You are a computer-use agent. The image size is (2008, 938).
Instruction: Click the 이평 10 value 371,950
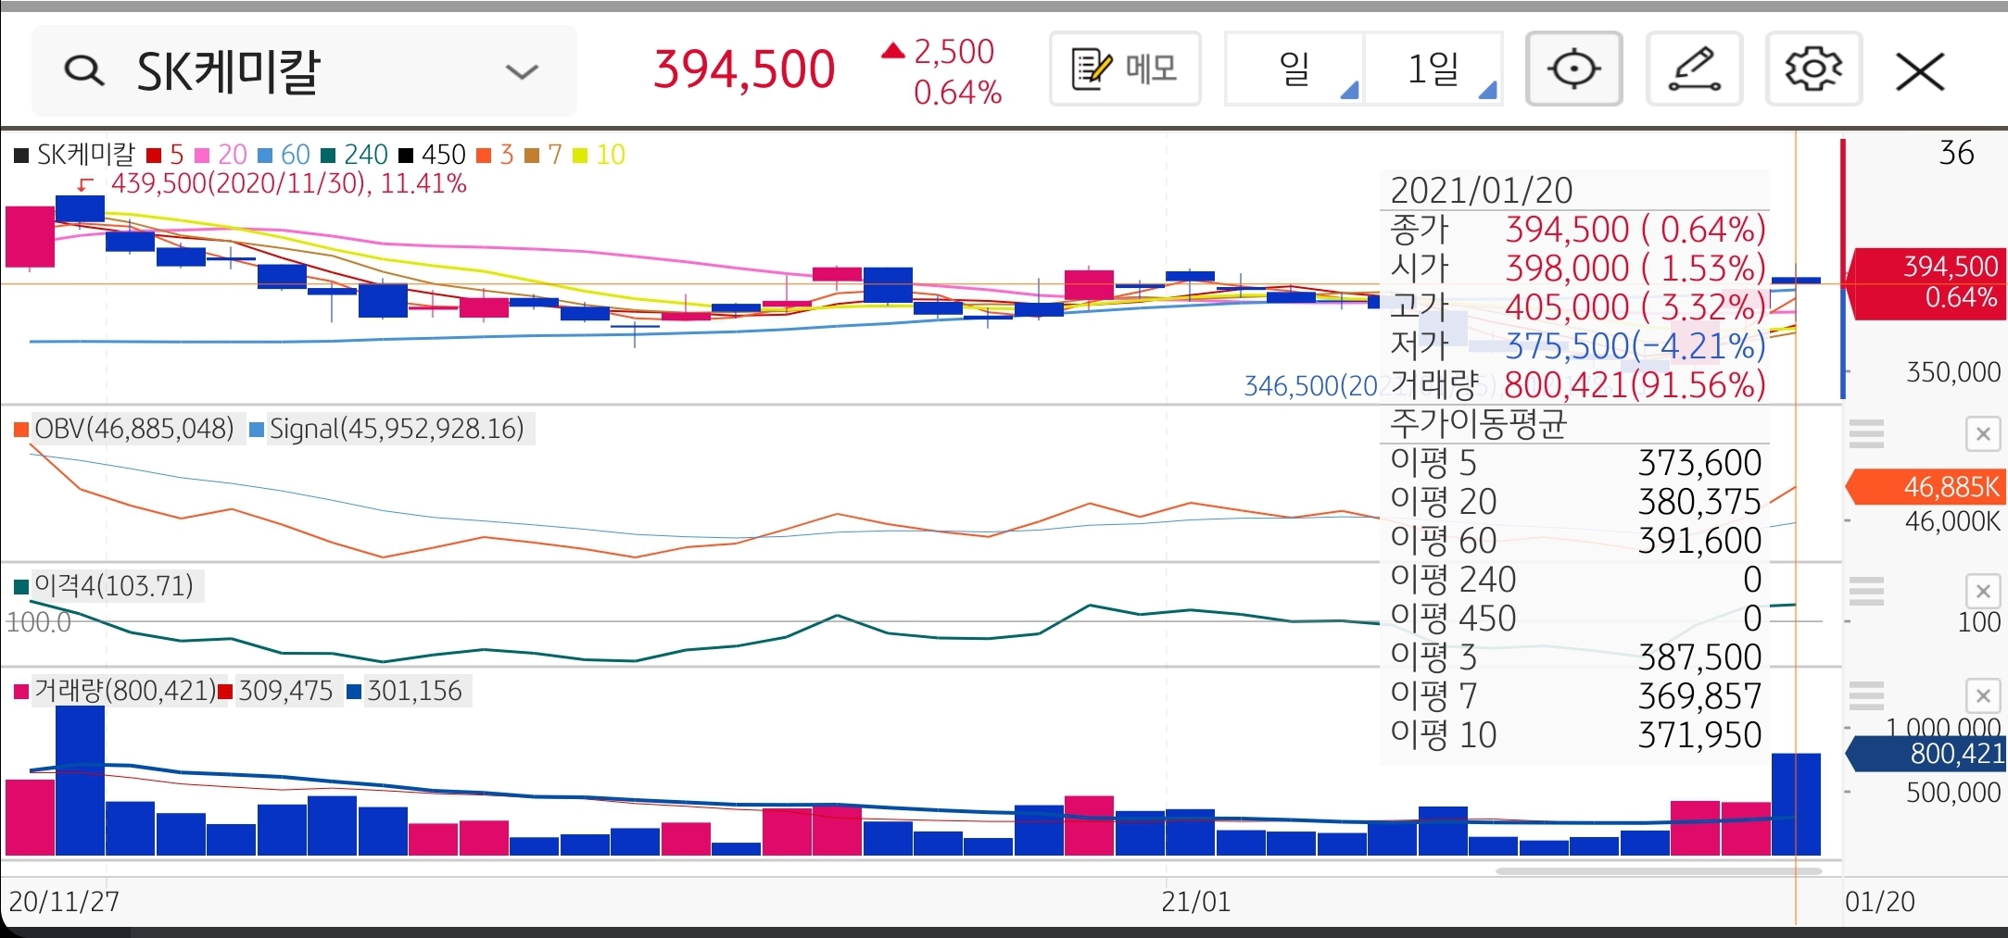pyautogui.click(x=1699, y=735)
